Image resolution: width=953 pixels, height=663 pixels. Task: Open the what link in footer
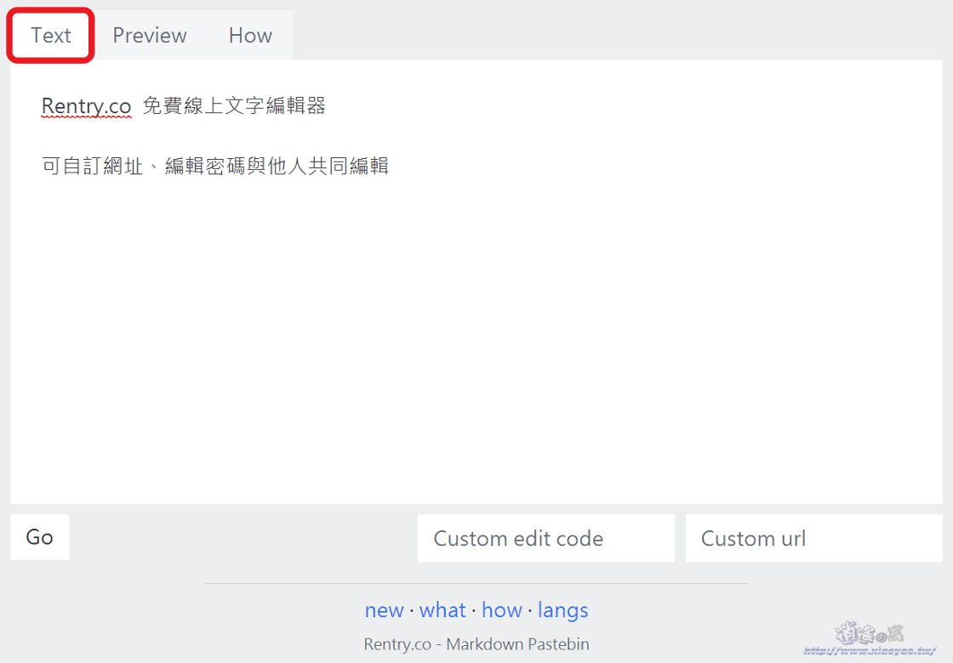pyautogui.click(x=442, y=610)
